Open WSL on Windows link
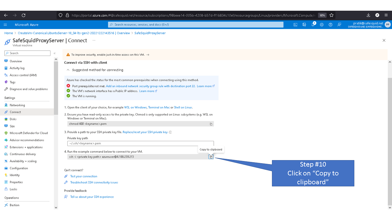Image resolution: width=392 pixels, height=220 pixels. coord(135,107)
